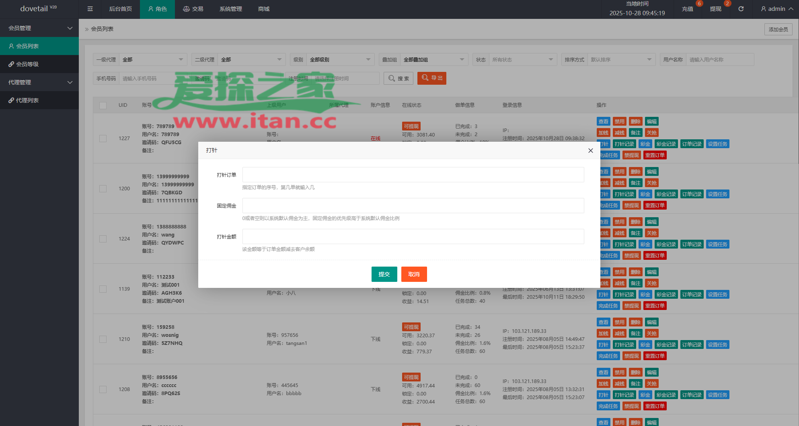Click the sidebar collapse hamburger icon
Image resolution: width=799 pixels, height=426 pixels.
(x=90, y=9)
